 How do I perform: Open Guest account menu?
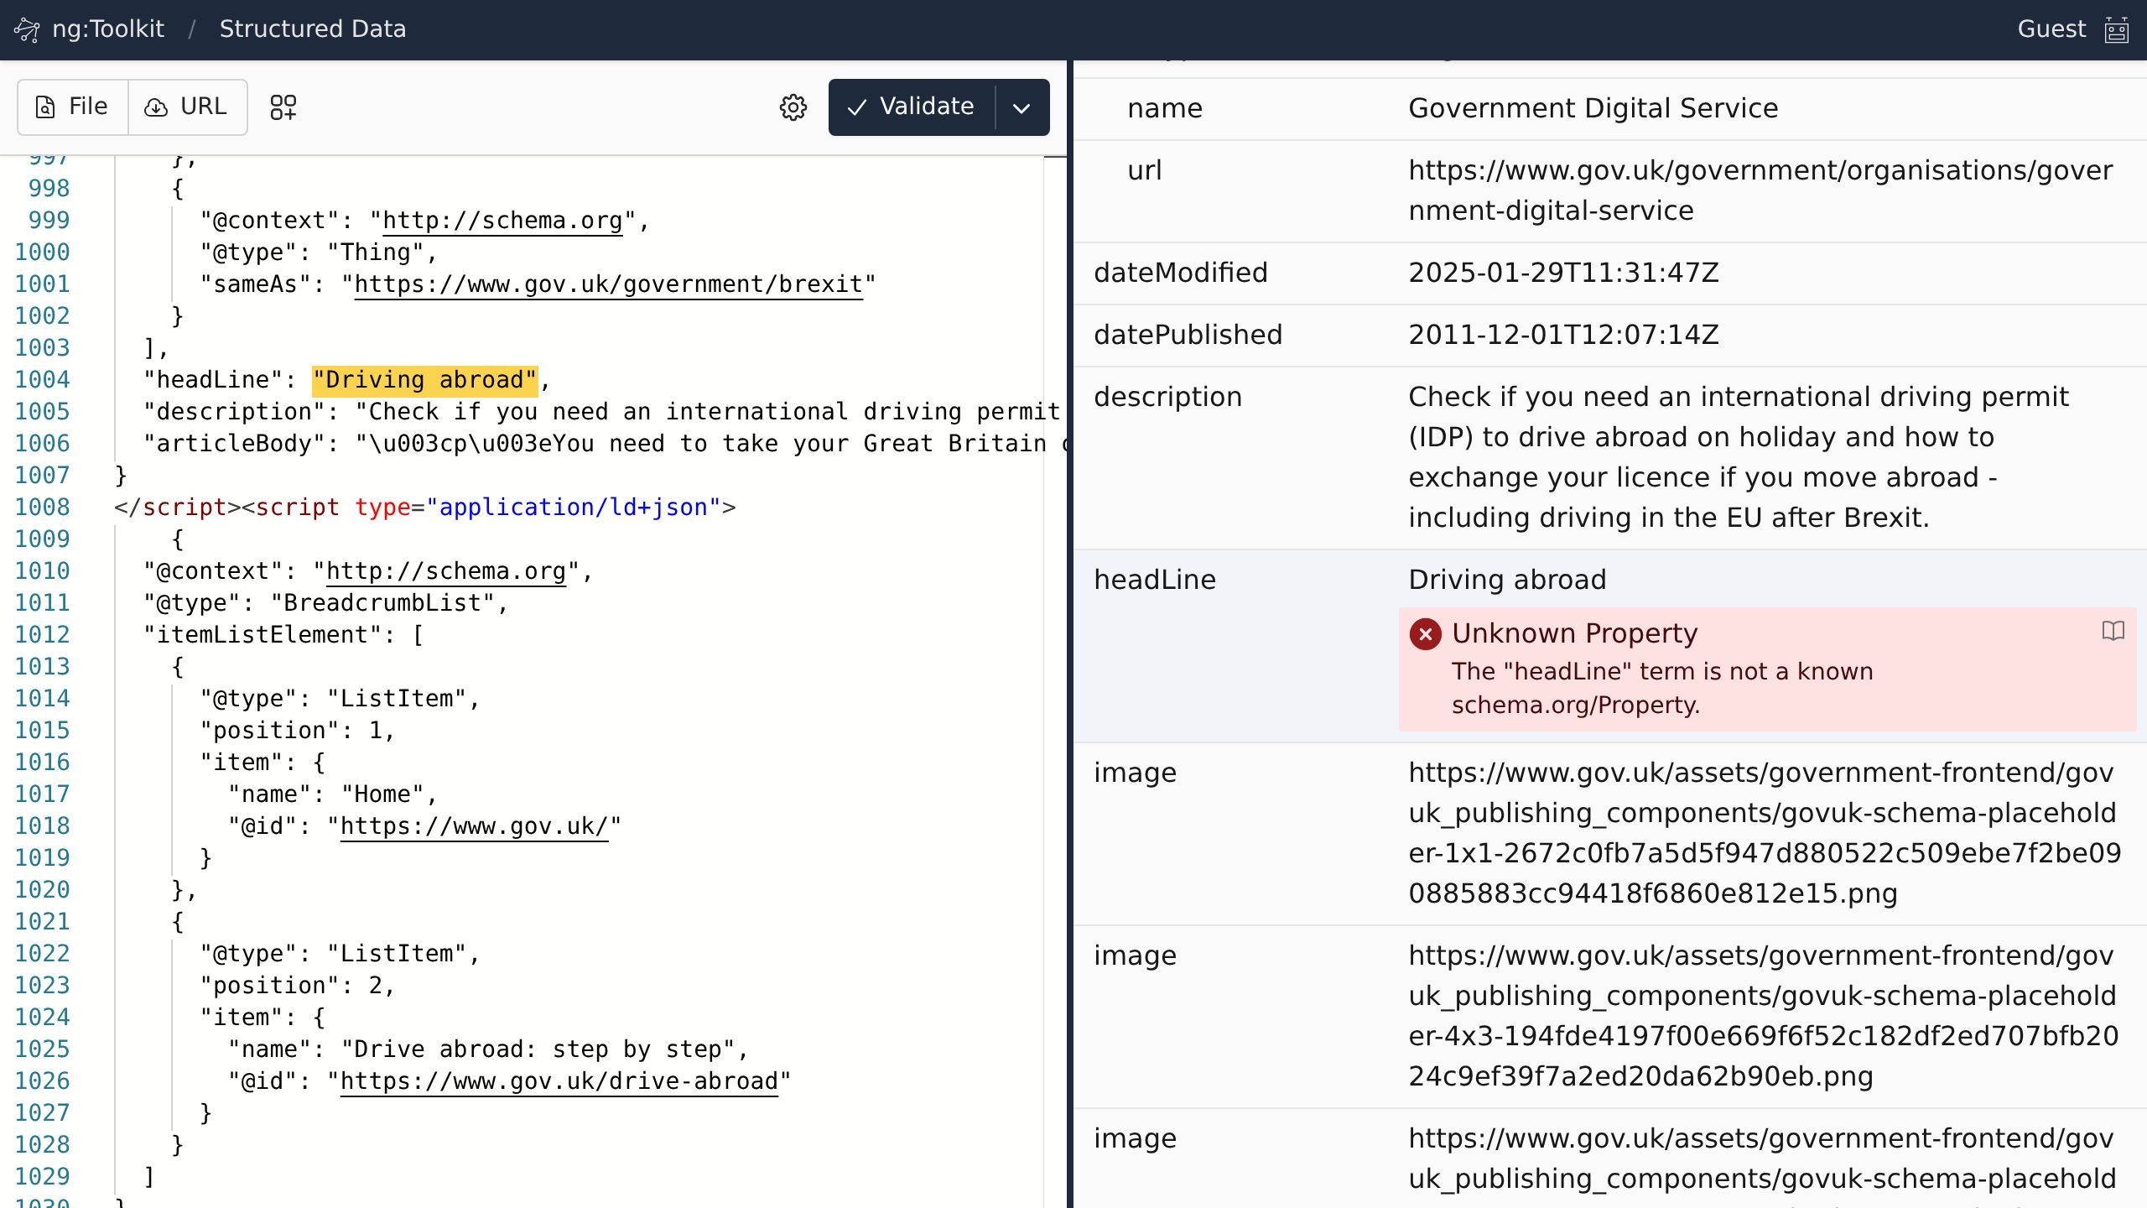tap(2051, 29)
